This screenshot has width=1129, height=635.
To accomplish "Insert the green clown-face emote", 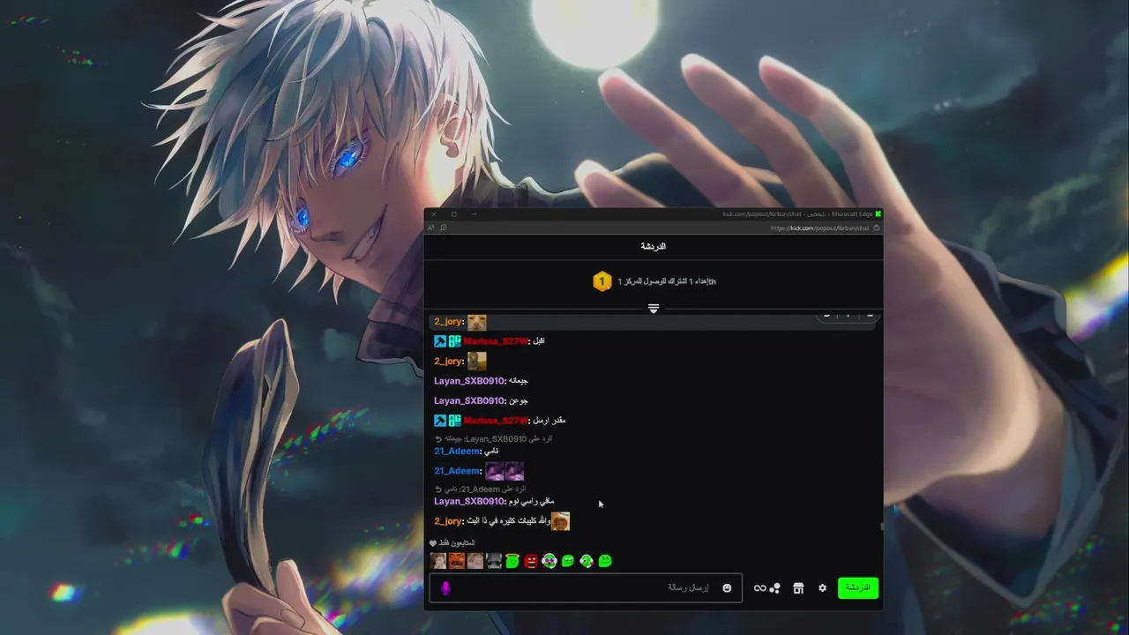I will (x=550, y=561).
